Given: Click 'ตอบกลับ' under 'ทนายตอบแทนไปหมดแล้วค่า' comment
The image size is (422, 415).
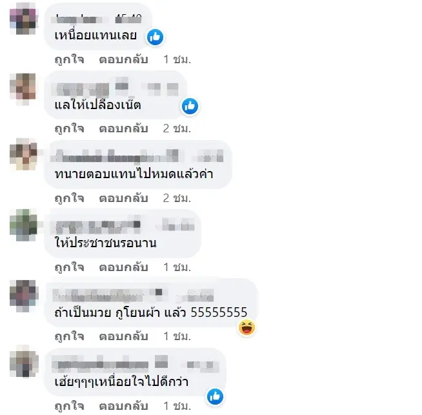Looking at the screenshot, I should click(x=123, y=198).
